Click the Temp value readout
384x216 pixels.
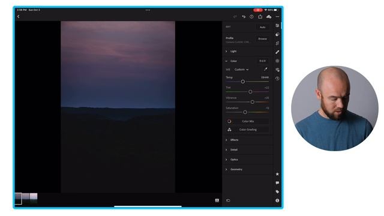[x=265, y=77]
